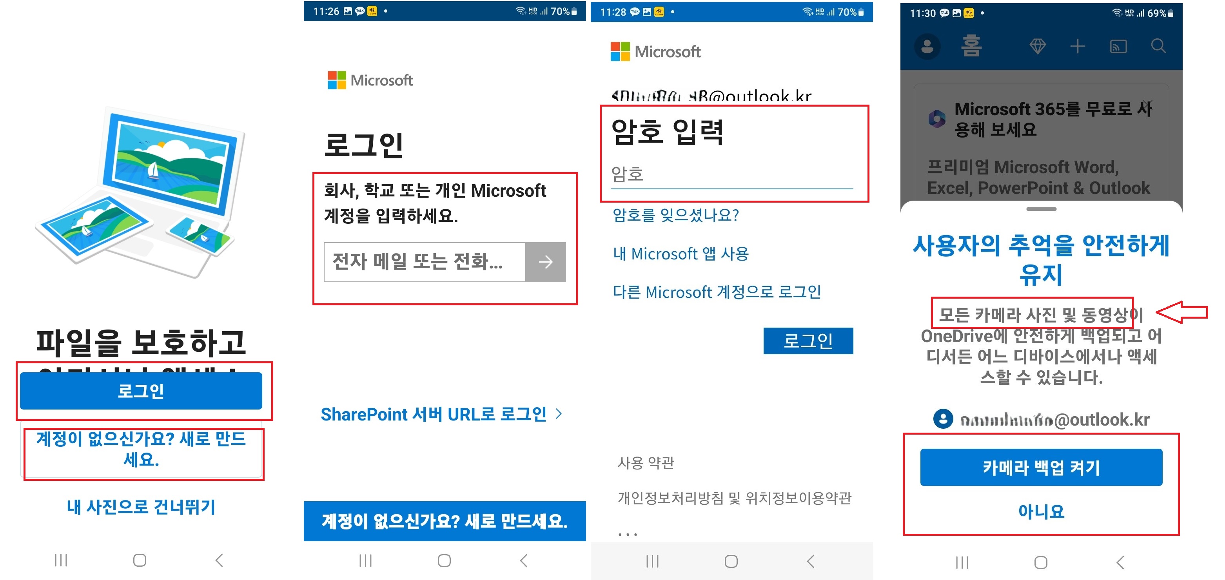Open 계정이 없으신가요? 새로 만드세요 link on welcome screen

coord(141,449)
